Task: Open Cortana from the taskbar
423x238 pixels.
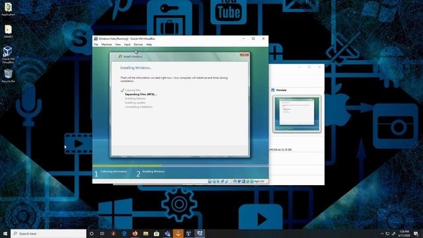Action: coord(91,233)
